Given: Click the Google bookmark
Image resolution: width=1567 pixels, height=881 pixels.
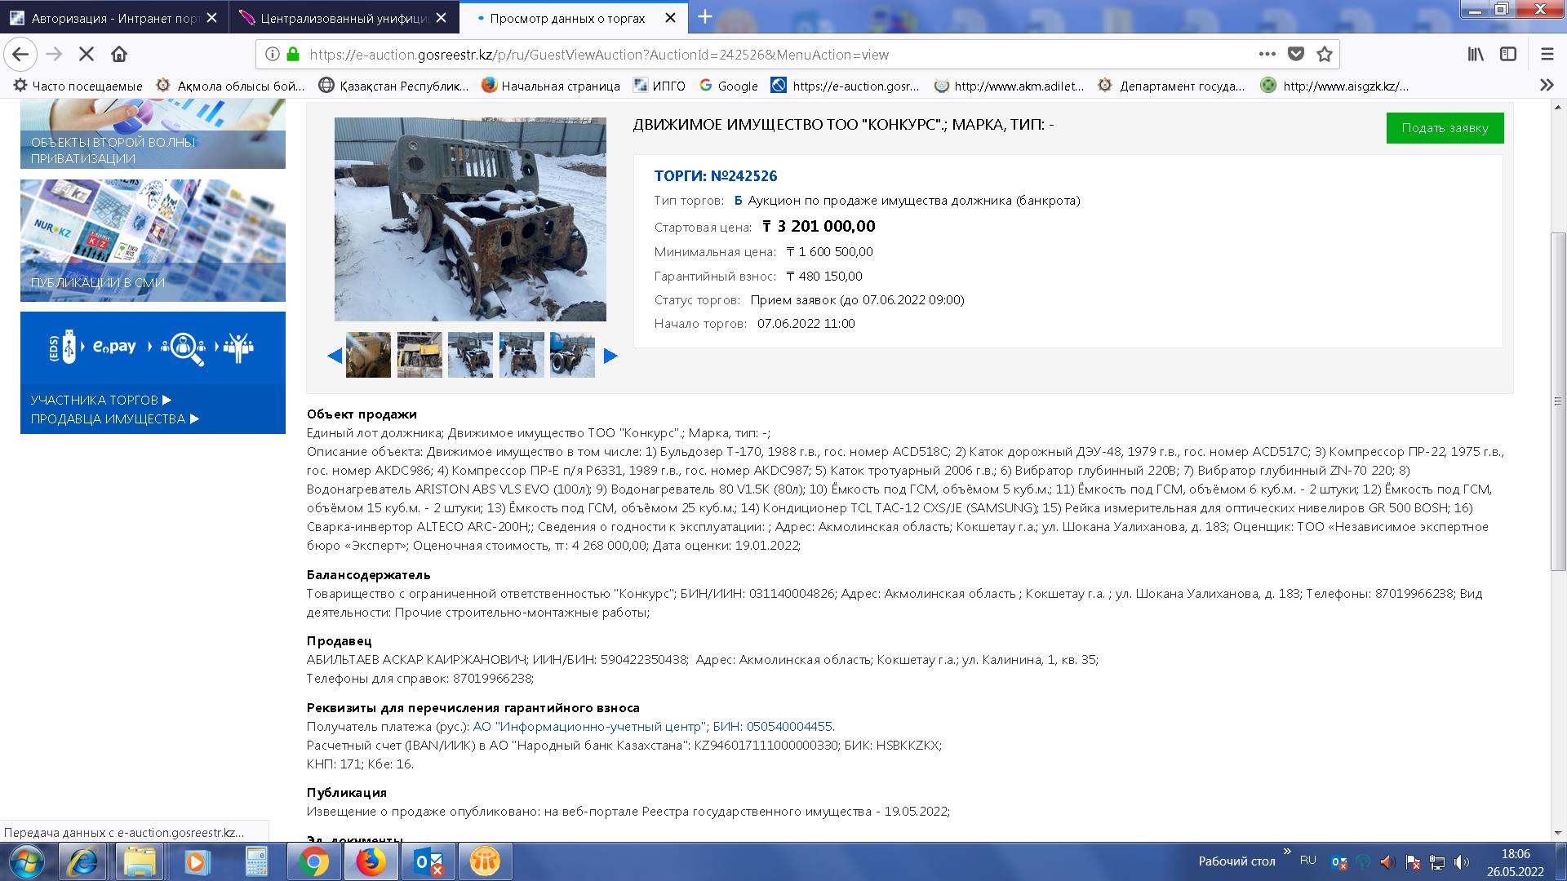Looking at the screenshot, I should click(x=728, y=86).
